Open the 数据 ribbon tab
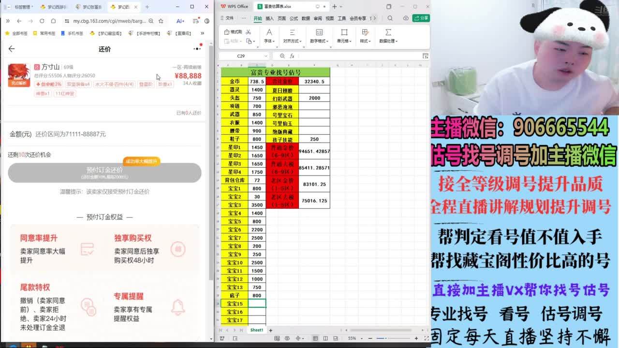The height and width of the screenshot is (348, 619). (306, 18)
